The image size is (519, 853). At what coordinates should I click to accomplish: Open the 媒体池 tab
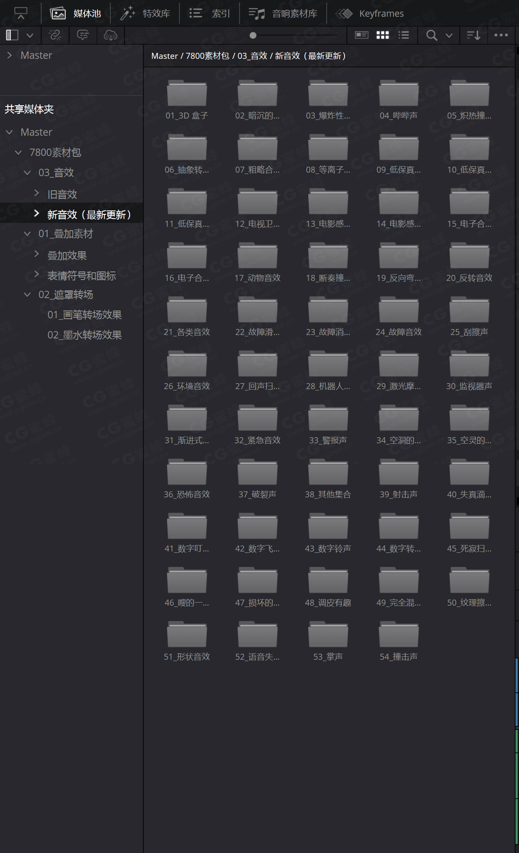coord(76,13)
